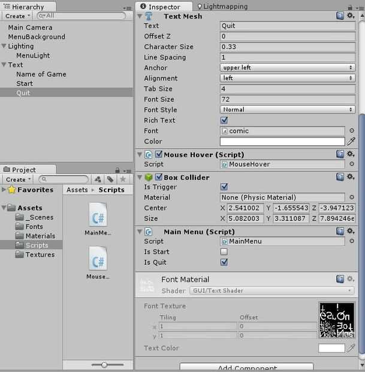This screenshot has width=365, height=372.
Task: Collapse the Box Collider component
Action: pyautogui.click(x=140, y=177)
